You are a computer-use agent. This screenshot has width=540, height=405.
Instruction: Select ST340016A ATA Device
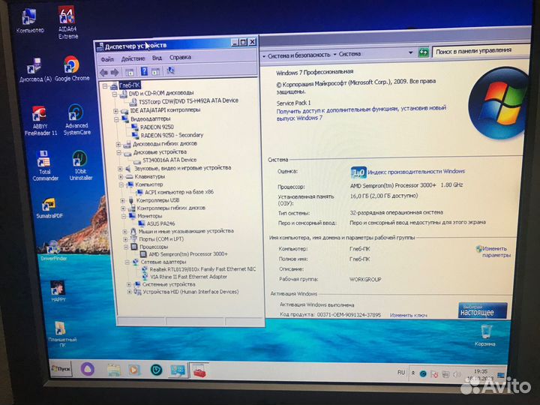click(169, 160)
